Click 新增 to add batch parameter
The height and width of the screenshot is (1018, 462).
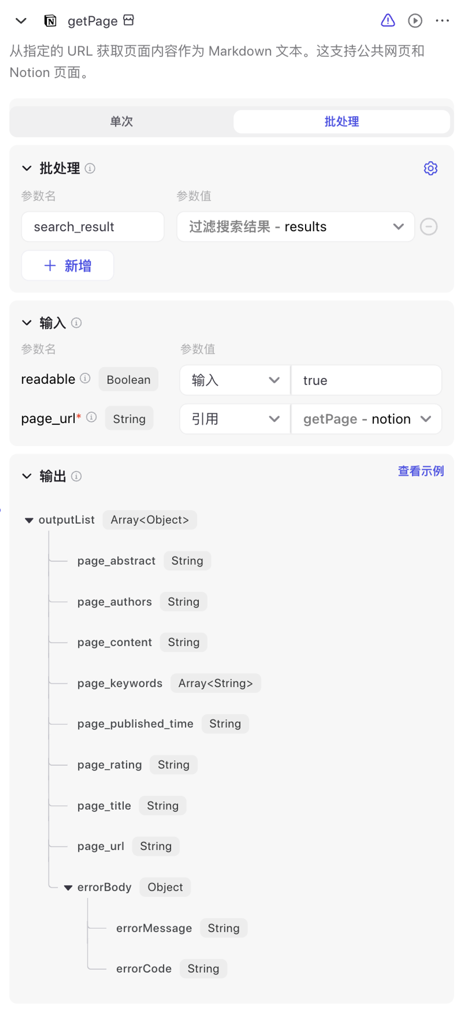click(x=68, y=265)
